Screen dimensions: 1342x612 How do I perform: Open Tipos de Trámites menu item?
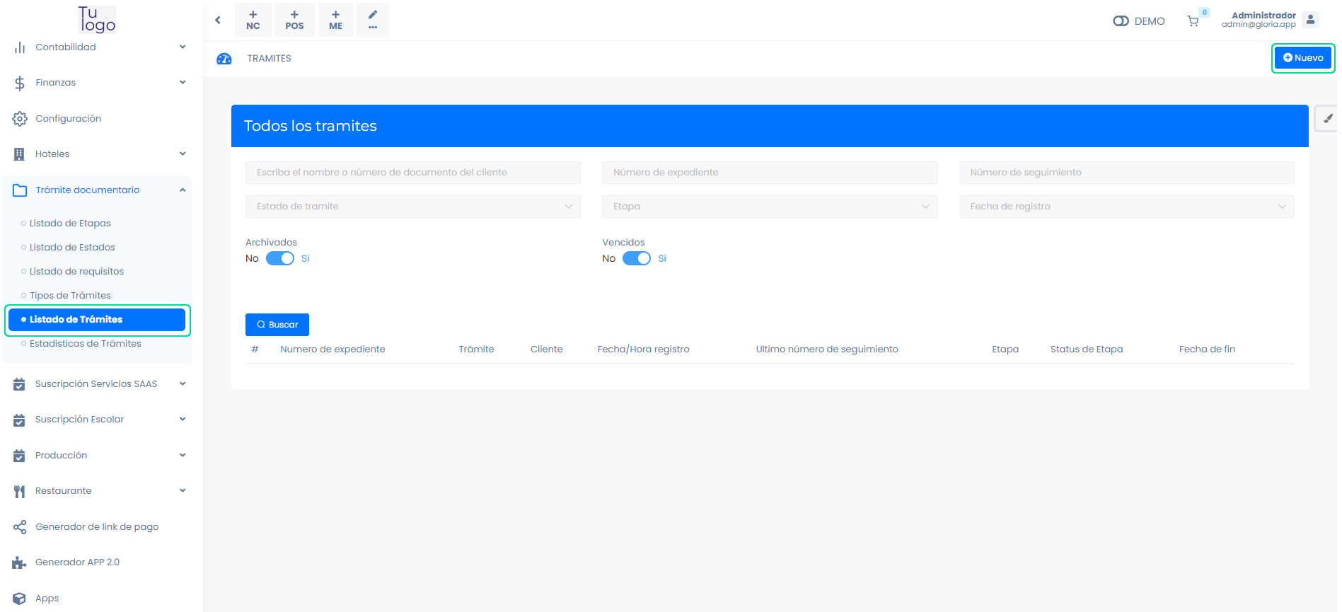pyautogui.click(x=70, y=296)
